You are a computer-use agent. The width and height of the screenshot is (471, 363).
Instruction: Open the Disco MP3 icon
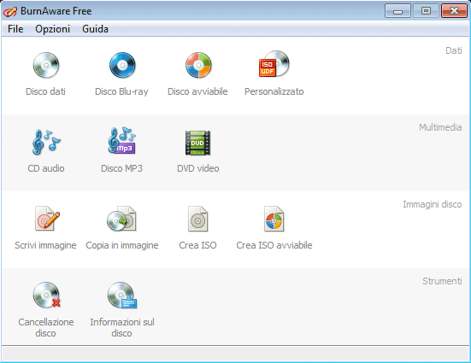pyautogui.click(x=122, y=141)
